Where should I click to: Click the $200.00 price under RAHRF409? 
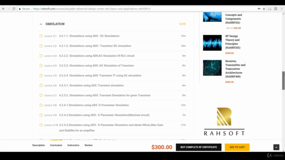[230, 82]
